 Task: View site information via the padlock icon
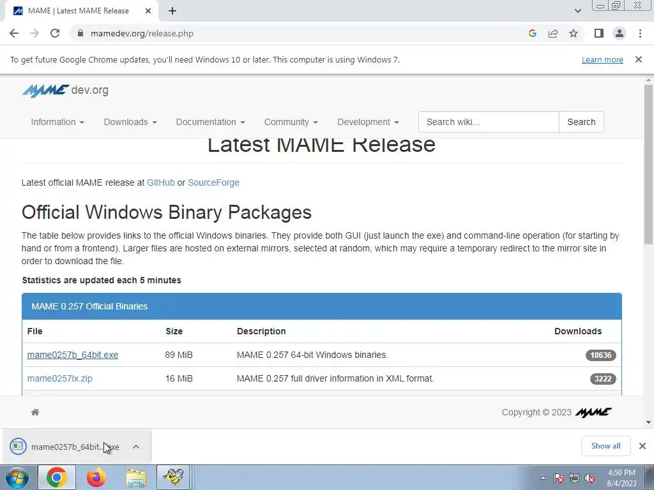click(80, 33)
